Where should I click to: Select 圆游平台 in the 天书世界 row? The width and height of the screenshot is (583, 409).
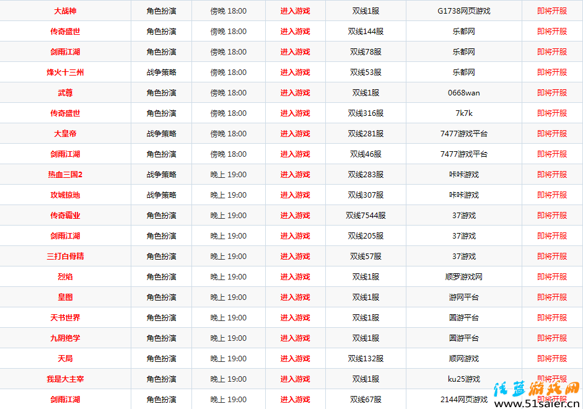tap(464, 318)
